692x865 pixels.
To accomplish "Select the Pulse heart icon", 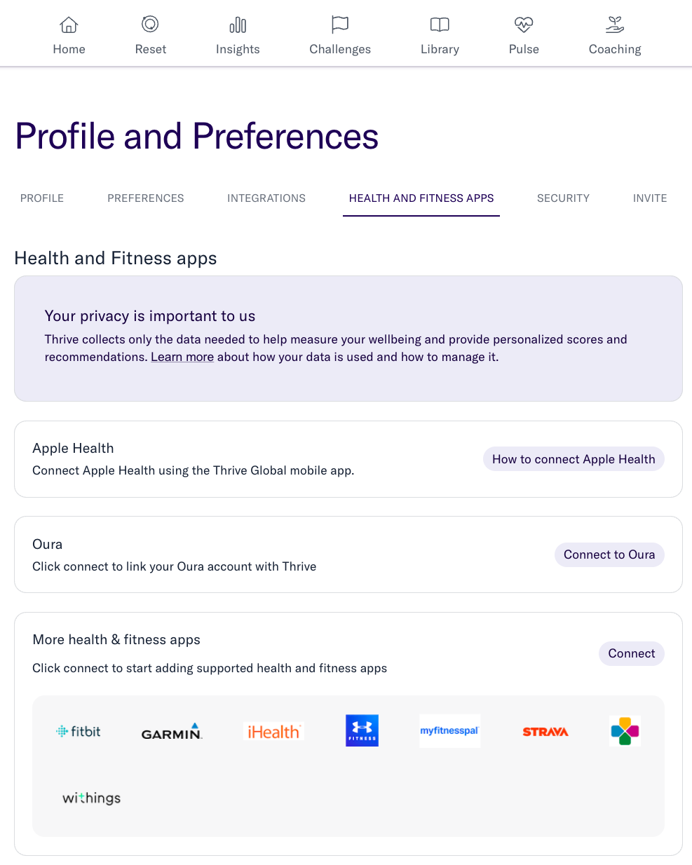I will click(524, 33).
